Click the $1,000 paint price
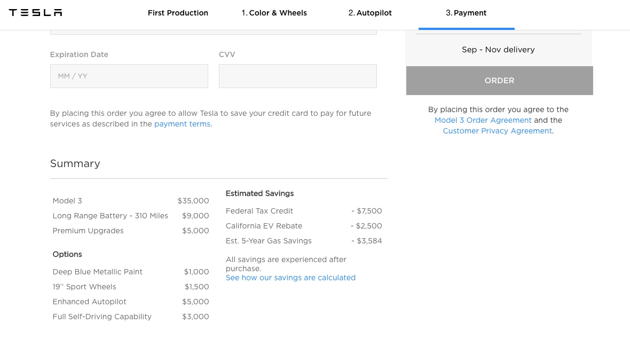Image resolution: width=630 pixels, height=340 pixels. tap(196, 272)
